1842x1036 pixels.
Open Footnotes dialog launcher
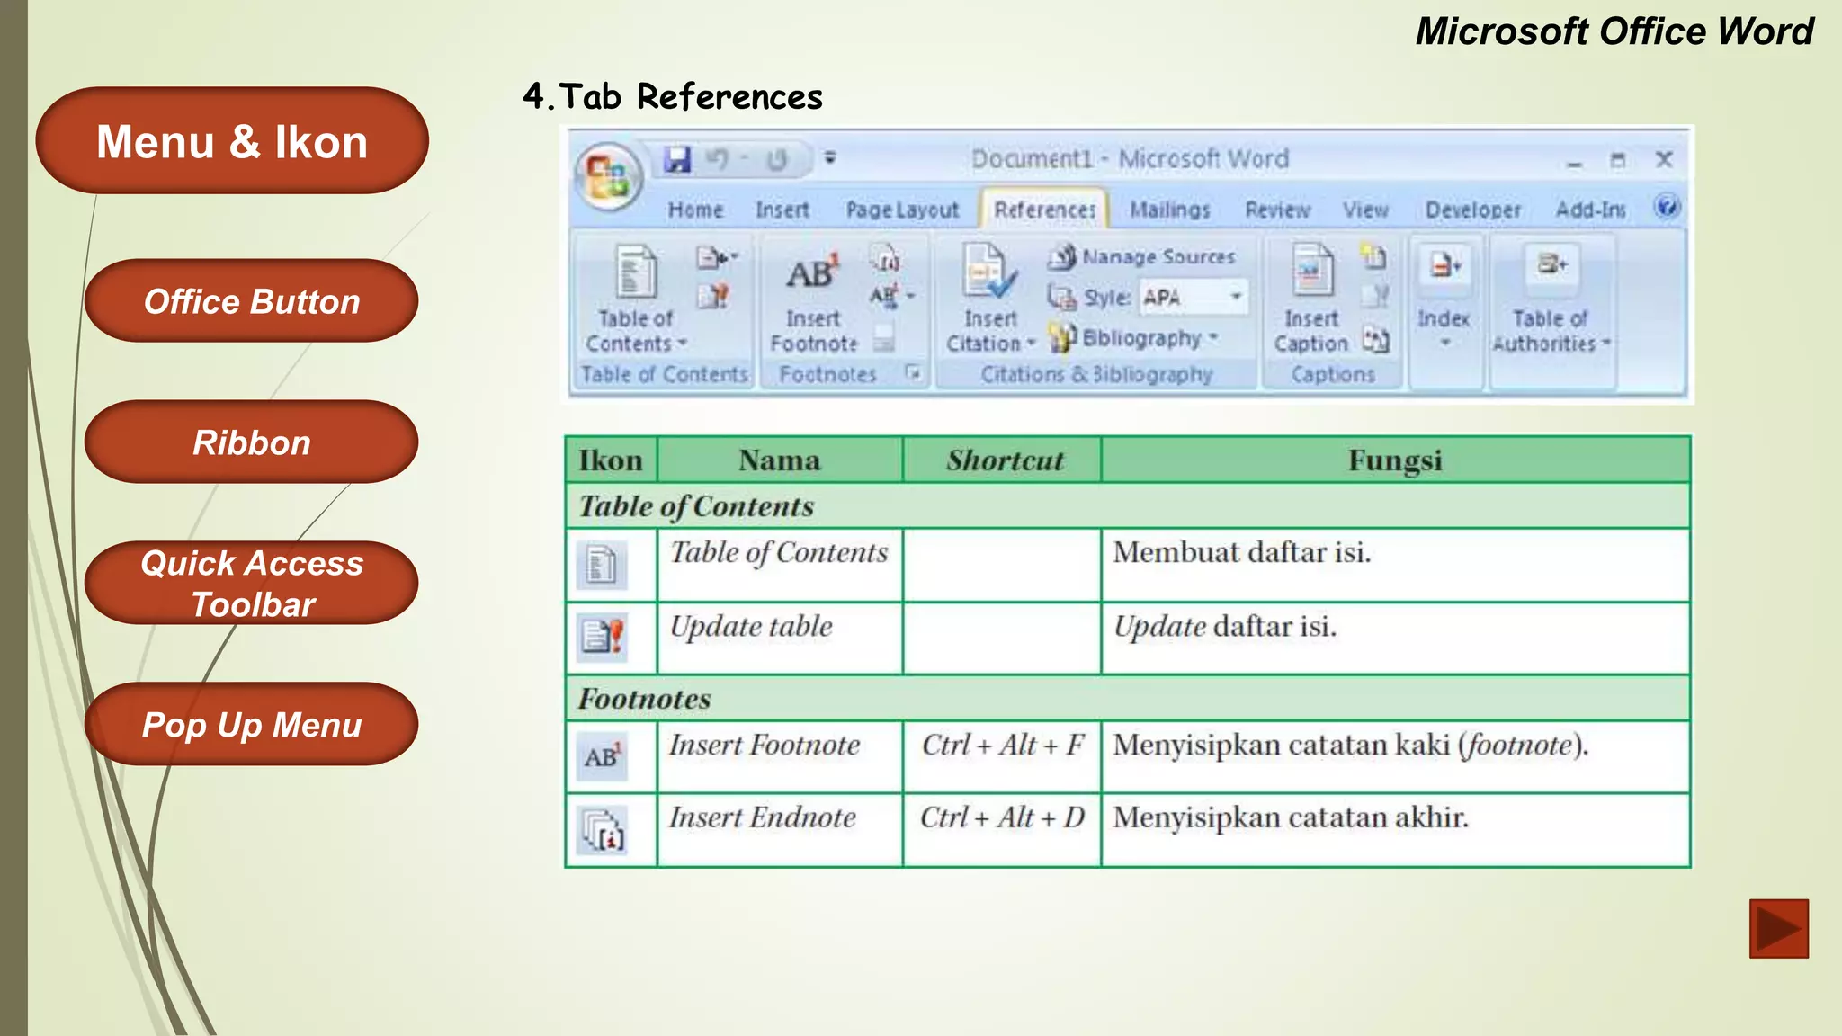tap(914, 372)
